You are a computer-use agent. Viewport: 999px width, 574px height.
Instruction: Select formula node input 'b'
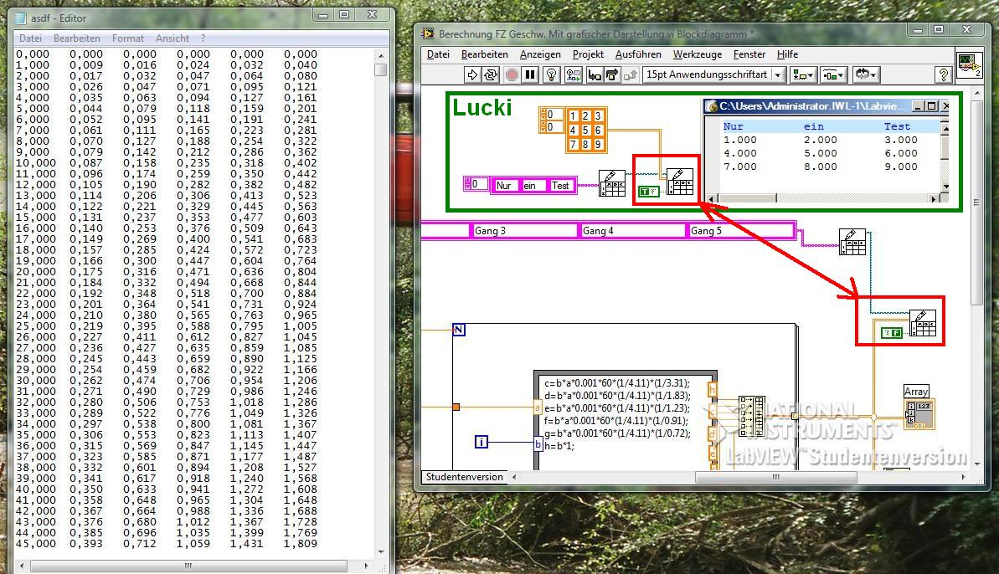(x=538, y=444)
